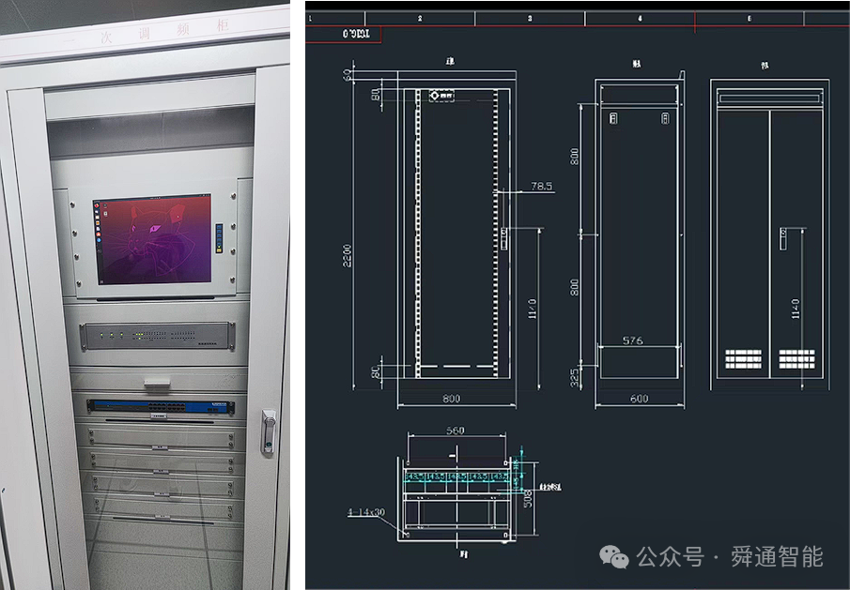
Task: Click the door handle symbol in front view
Action: point(503,238)
